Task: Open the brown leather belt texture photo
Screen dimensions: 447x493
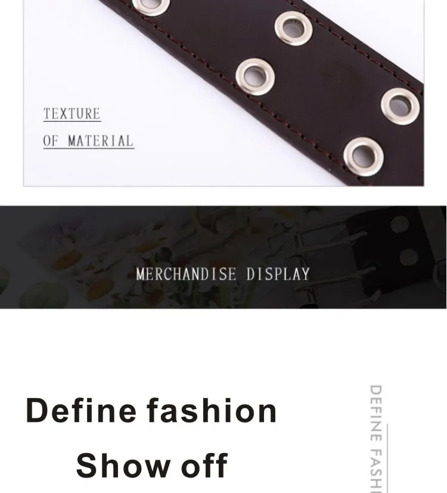Action: (x=224, y=93)
